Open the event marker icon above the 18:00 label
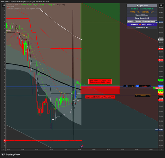Viewport: 165px width, 158px height. 81,146
